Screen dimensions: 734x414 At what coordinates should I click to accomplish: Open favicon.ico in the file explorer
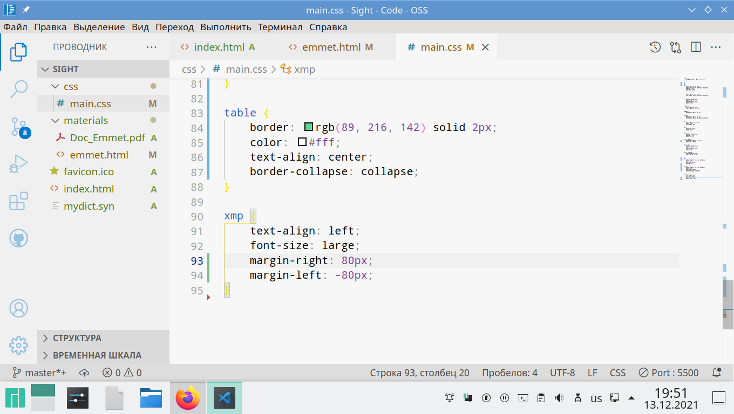[89, 172]
